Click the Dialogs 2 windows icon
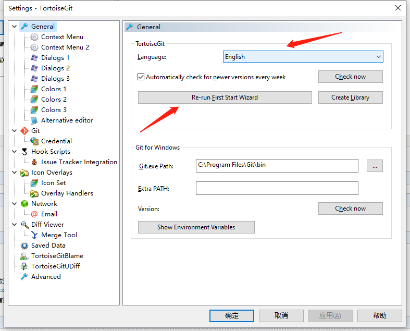Screen dimensions: 410x331 (34, 68)
